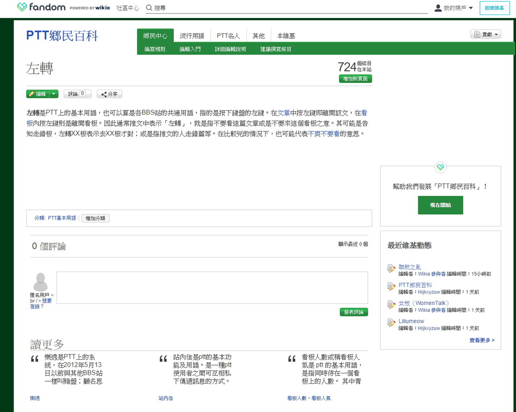516x412 pixels.
Task: Click the pencil edit icon
Action: pos(32,94)
